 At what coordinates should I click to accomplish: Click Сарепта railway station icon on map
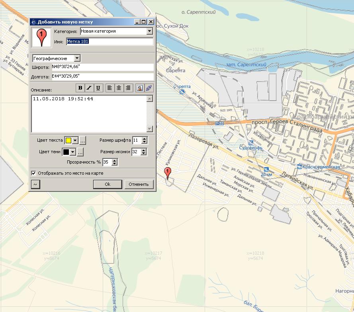182,92
